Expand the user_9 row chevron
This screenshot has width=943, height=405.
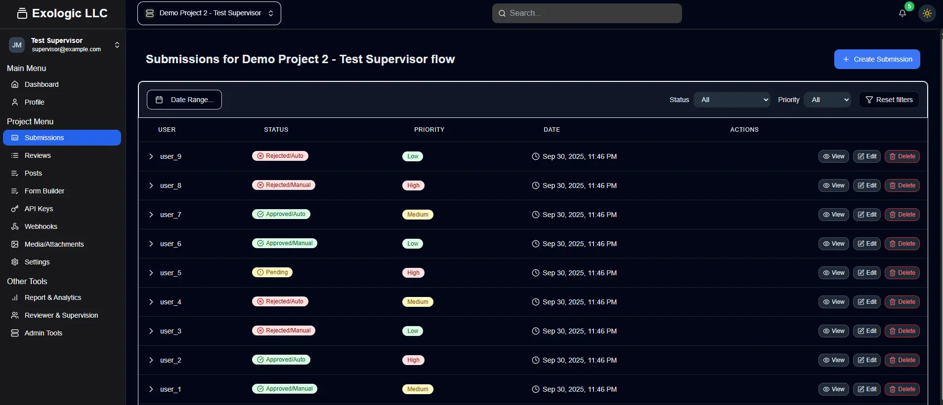[151, 156]
